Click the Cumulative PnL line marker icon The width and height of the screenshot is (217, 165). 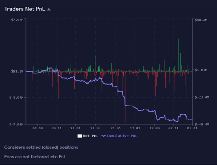(x=103, y=136)
